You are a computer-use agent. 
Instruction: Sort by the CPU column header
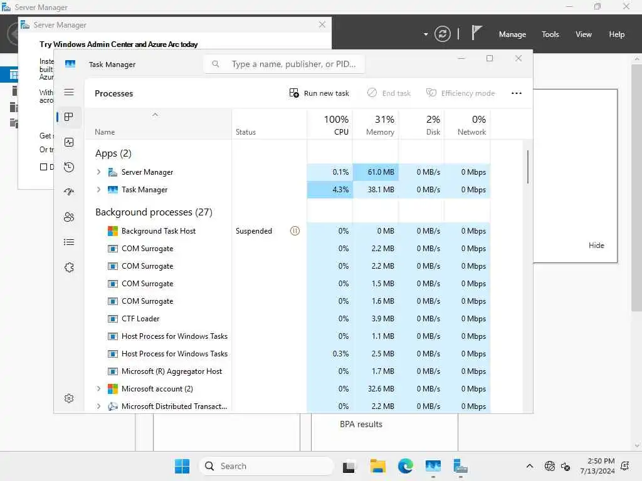[x=330, y=125]
